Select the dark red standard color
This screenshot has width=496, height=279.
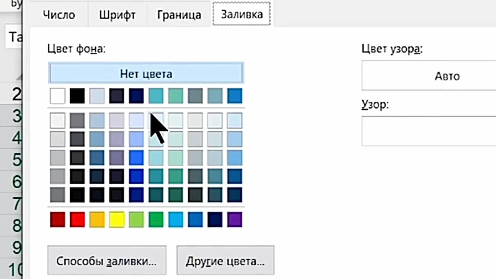coord(58,220)
